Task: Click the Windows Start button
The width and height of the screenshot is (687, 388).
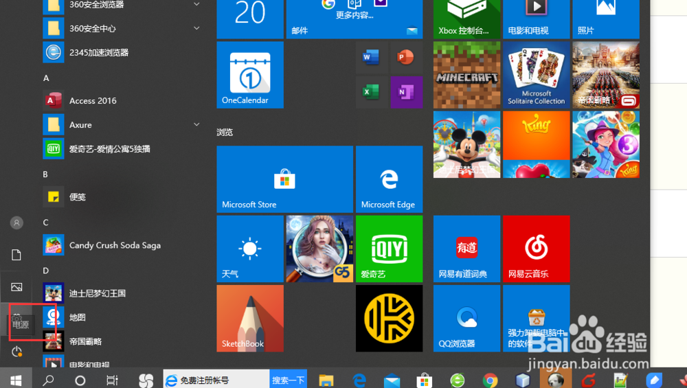Action: [16, 380]
